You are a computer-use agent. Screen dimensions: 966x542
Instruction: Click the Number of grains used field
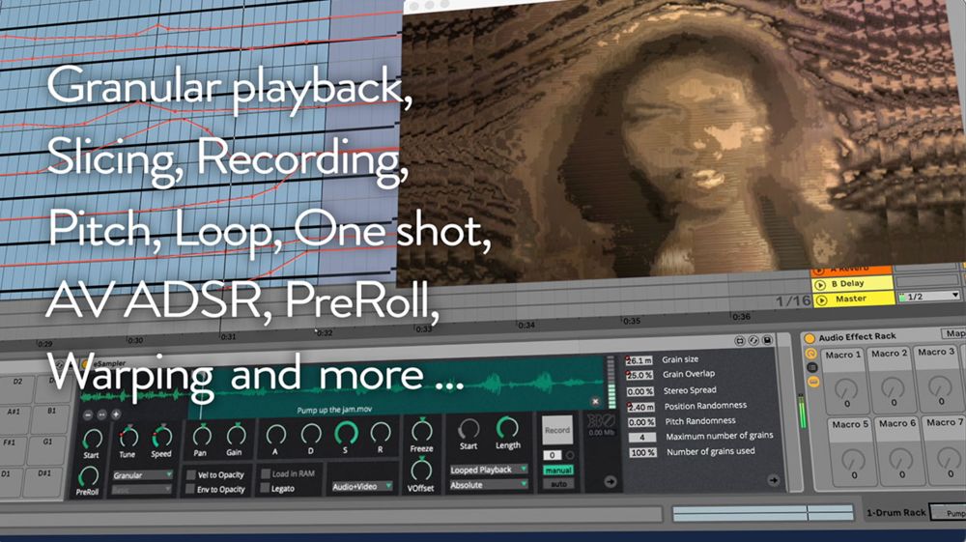point(642,453)
